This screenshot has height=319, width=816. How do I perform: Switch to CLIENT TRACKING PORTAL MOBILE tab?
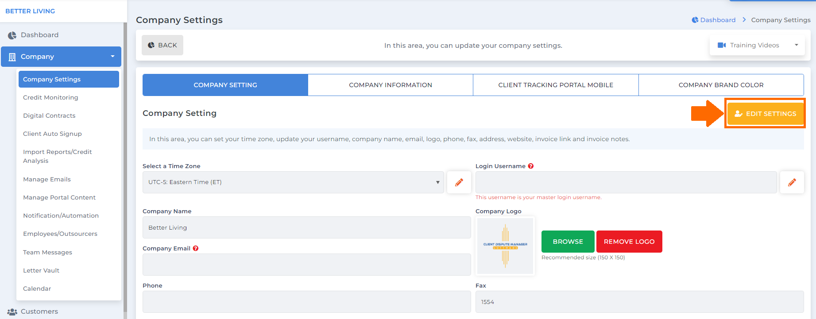click(x=556, y=85)
